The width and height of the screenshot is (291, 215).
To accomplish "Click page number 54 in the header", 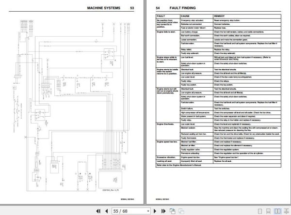I will click(x=158, y=8).
